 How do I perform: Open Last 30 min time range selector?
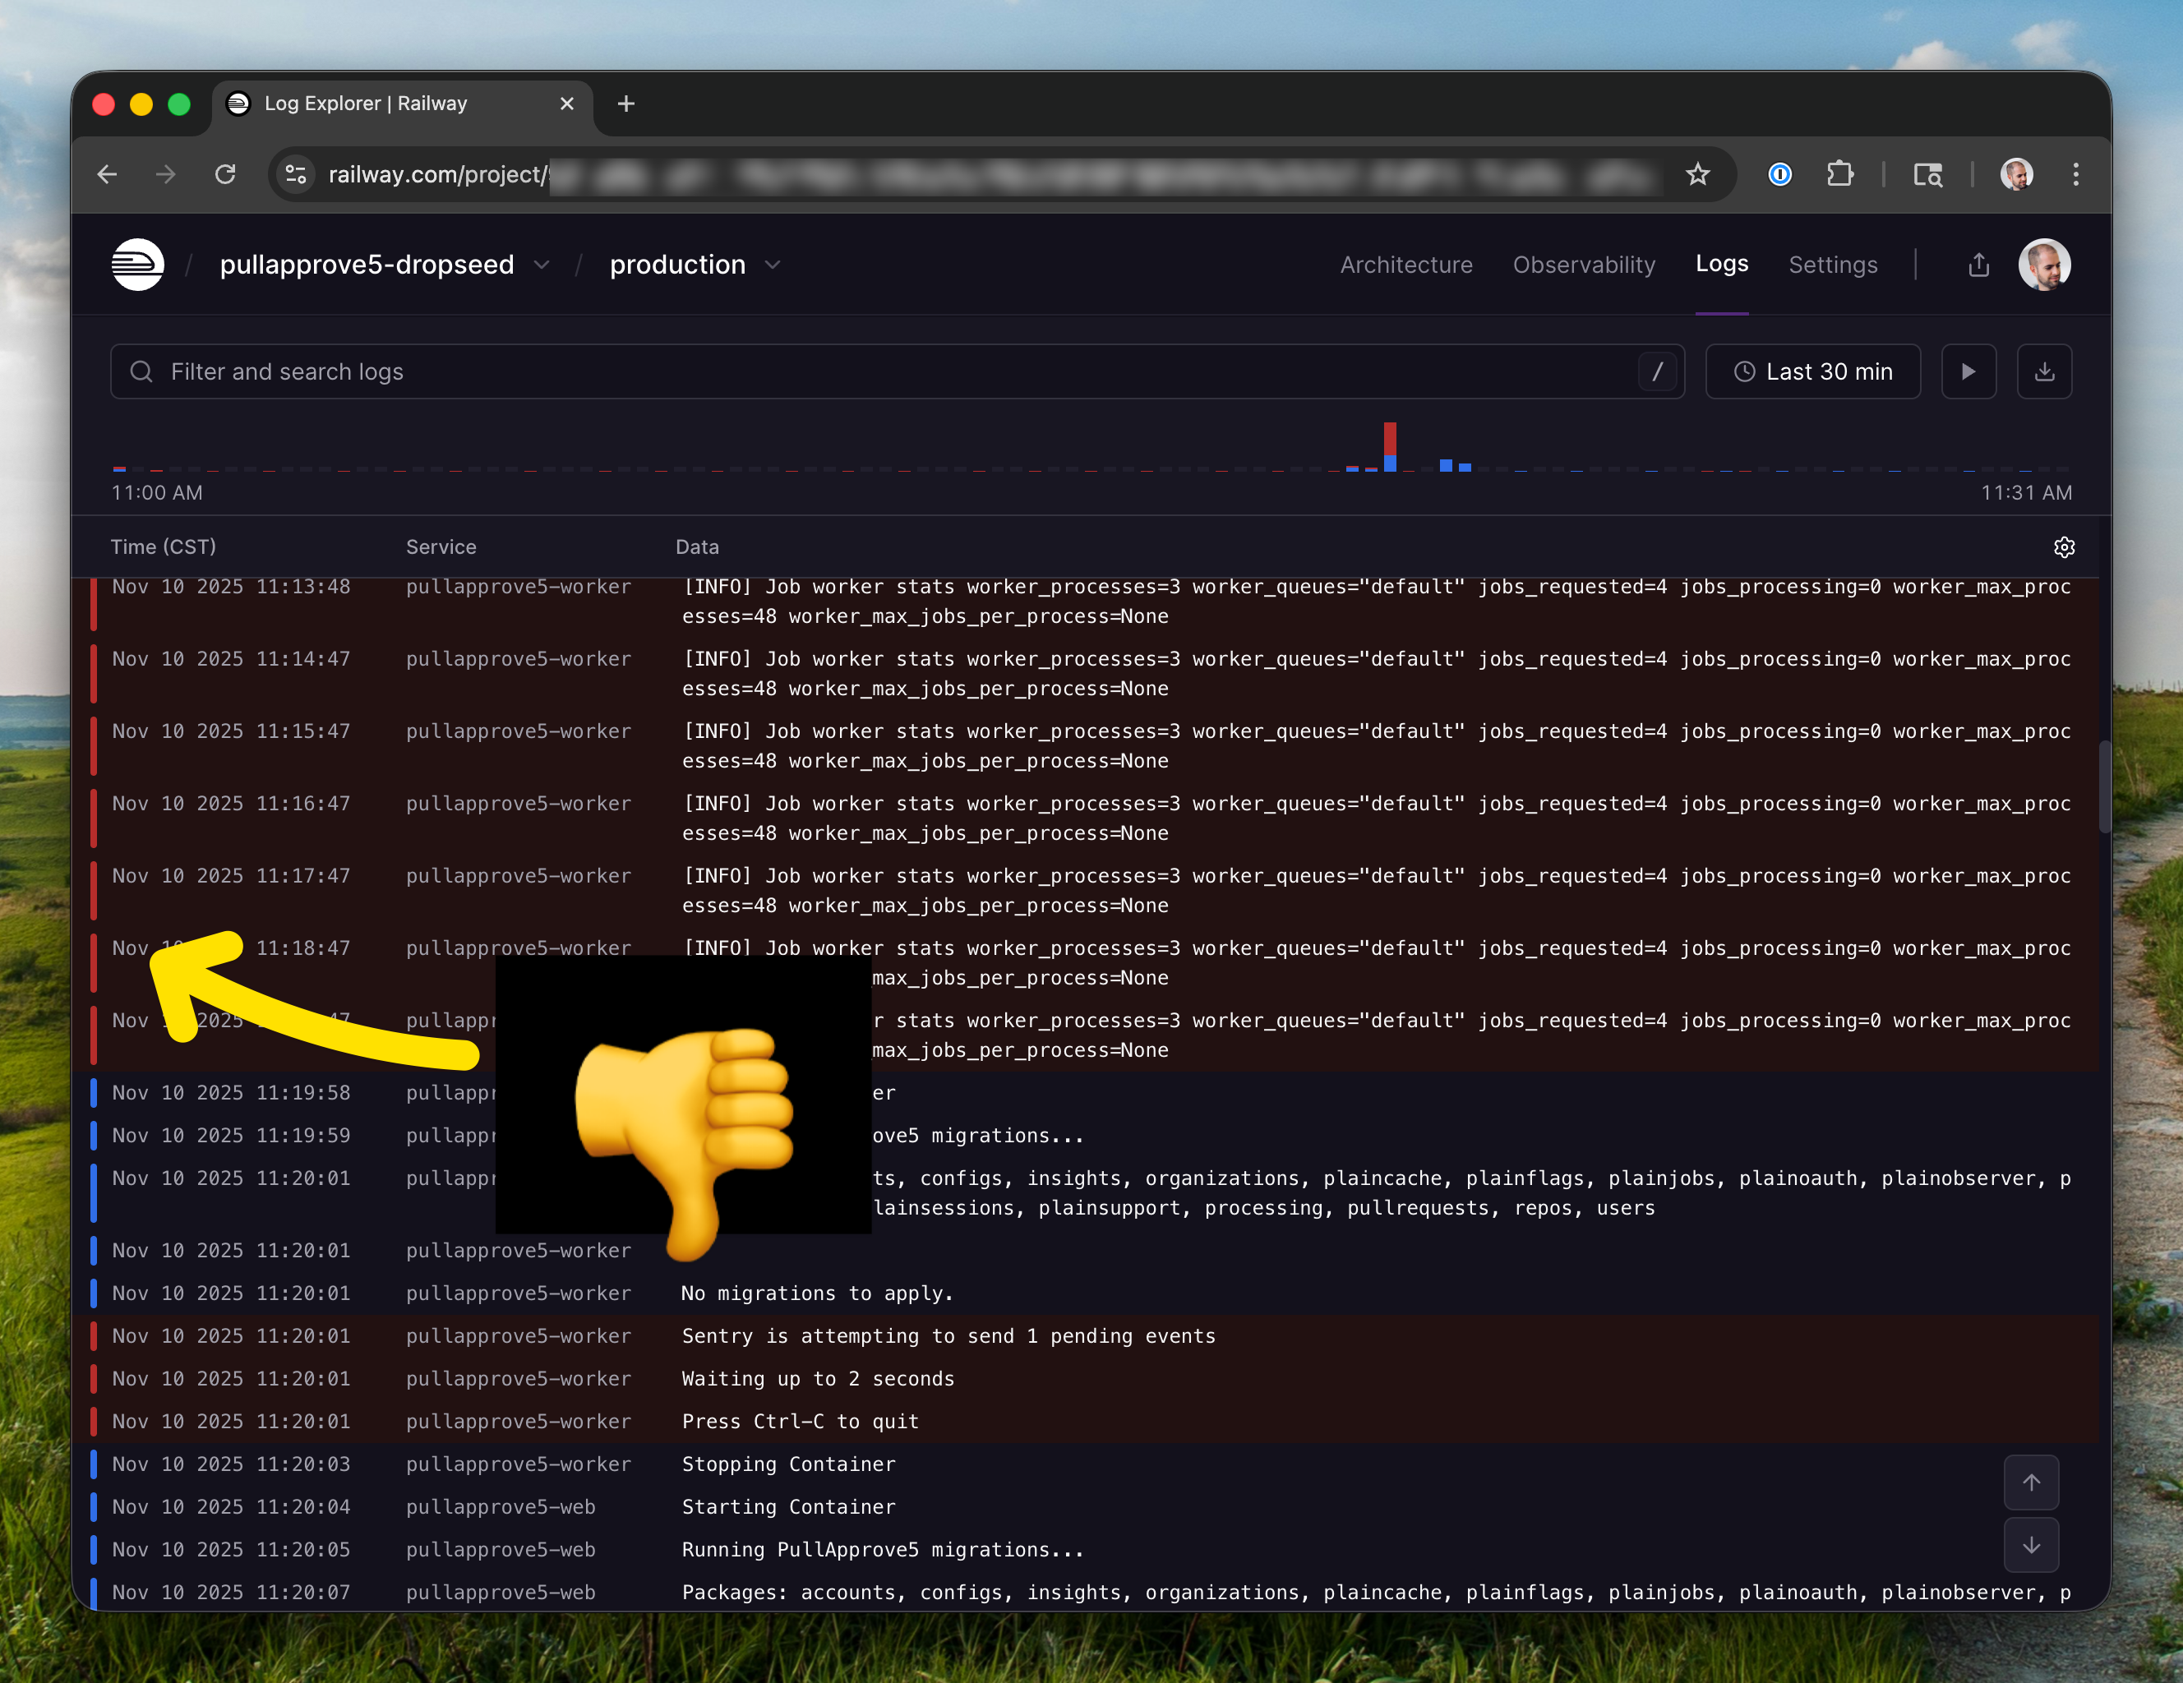[x=1812, y=371]
